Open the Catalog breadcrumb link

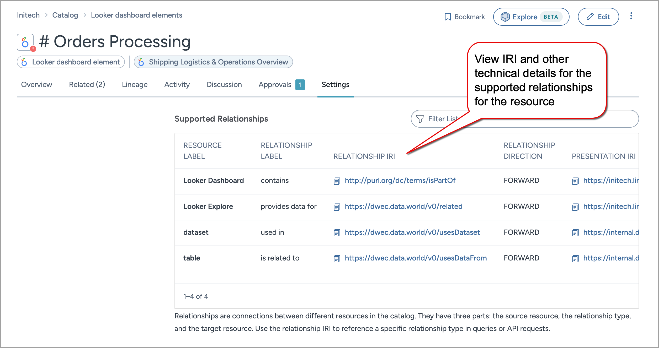65,15
